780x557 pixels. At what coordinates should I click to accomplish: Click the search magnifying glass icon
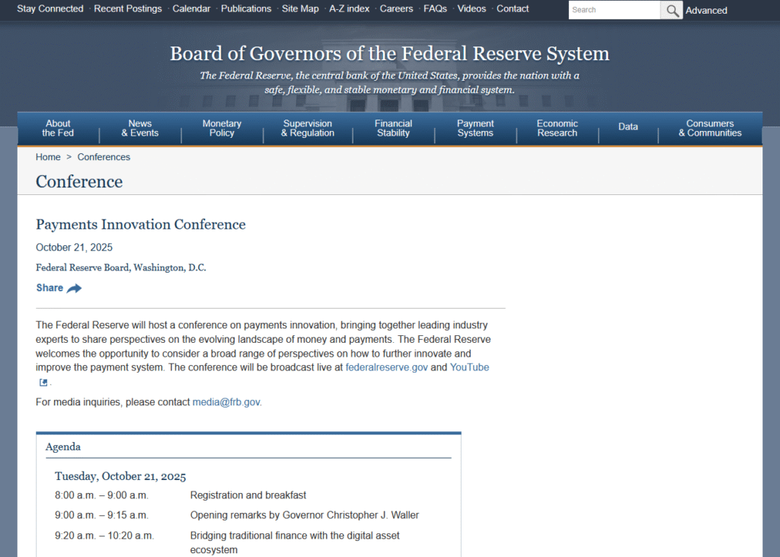coord(671,10)
